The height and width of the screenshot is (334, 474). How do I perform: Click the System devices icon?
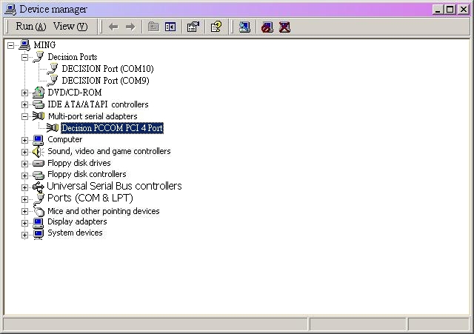(x=39, y=234)
